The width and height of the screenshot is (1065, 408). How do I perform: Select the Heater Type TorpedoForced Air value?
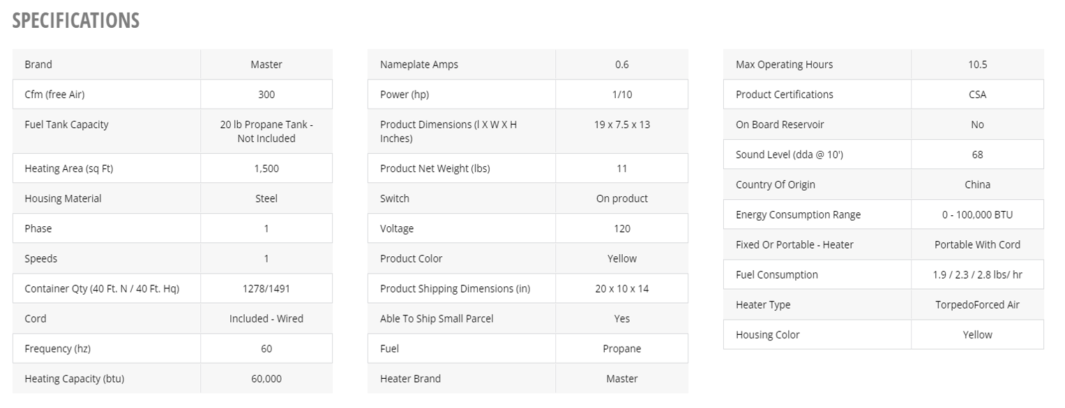click(x=978, y=304)
